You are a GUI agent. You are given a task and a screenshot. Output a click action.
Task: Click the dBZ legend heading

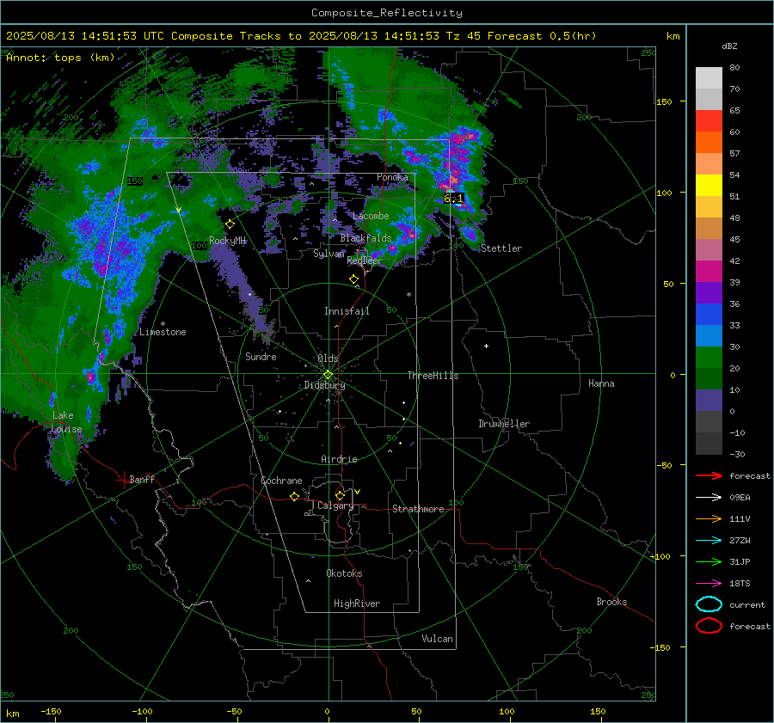[729, 46]
